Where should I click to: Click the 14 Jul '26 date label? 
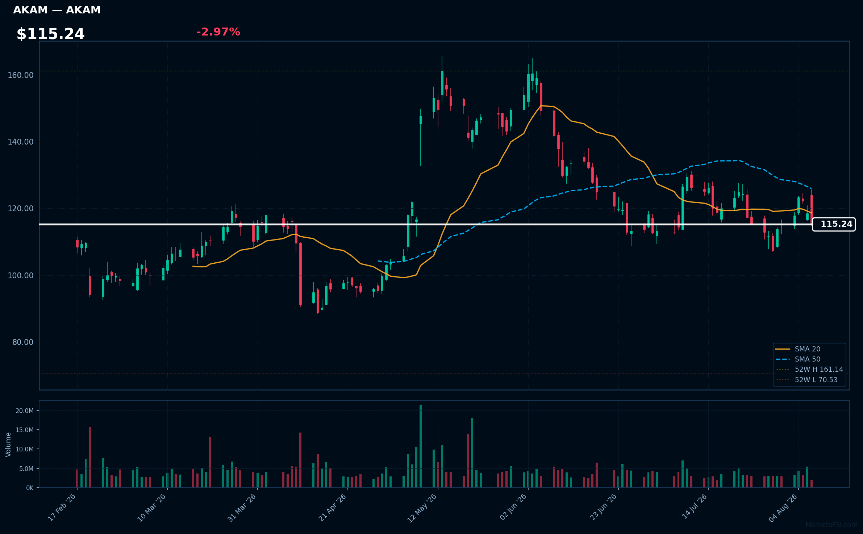click(x=695, y=507)
